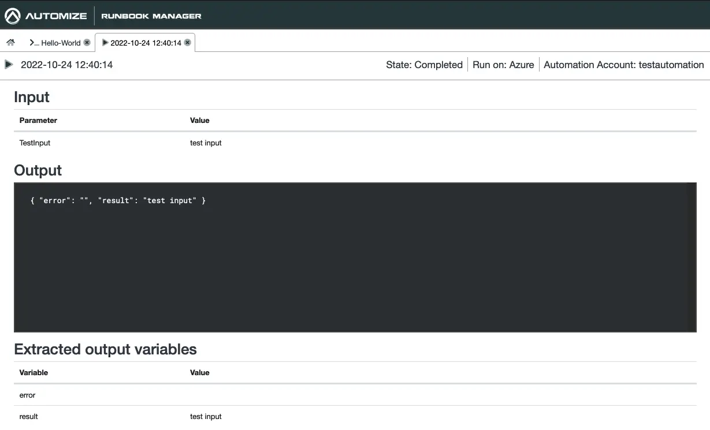
Task: Click the Run on: Azure label
Action: [503, 65]
